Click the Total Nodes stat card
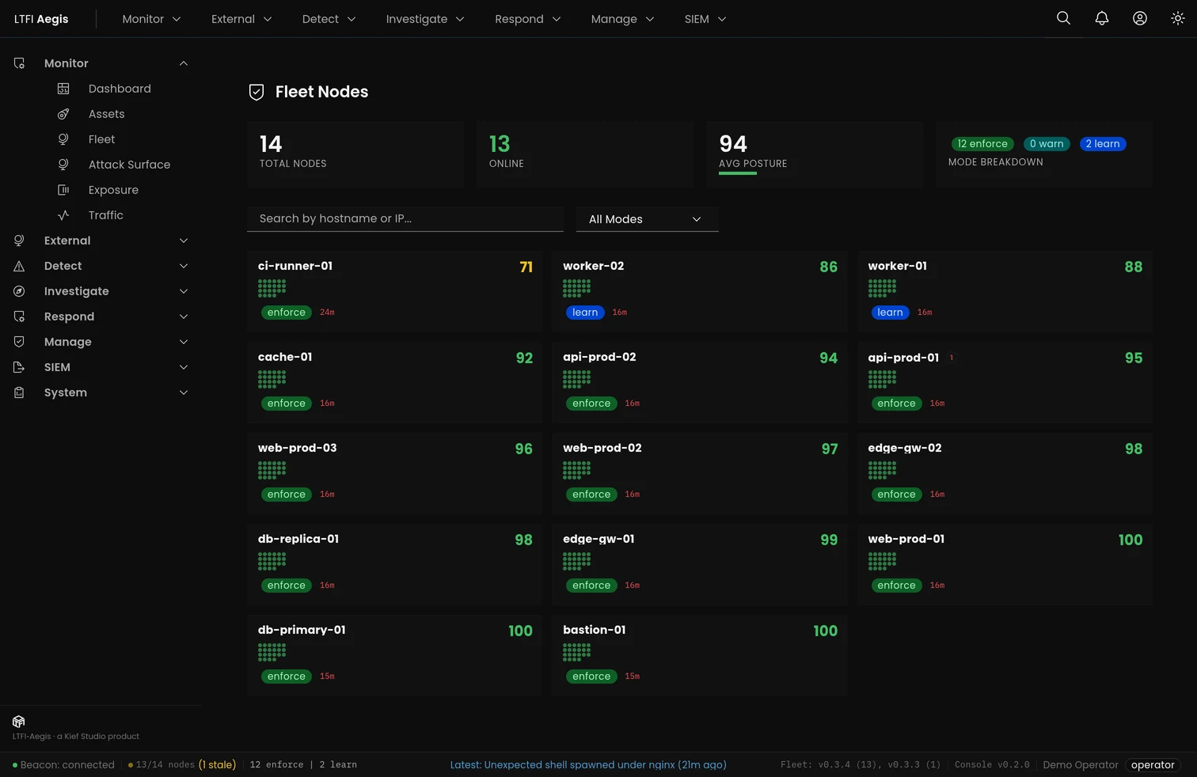 355,154
